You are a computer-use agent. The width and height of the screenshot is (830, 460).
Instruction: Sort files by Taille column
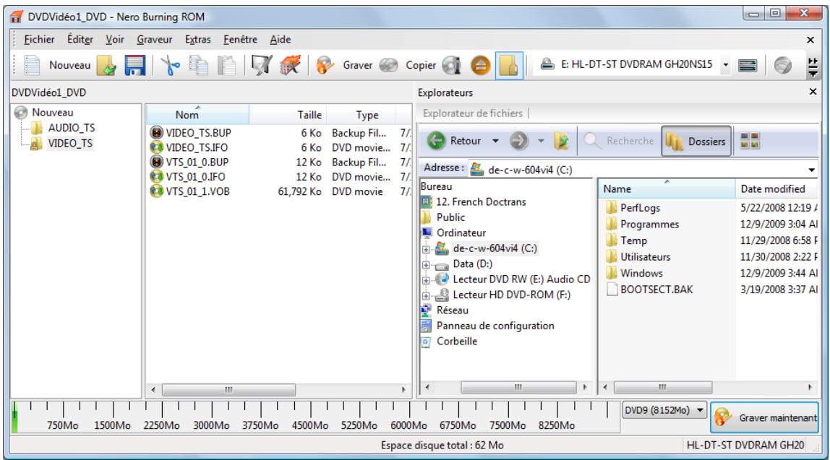288,115
